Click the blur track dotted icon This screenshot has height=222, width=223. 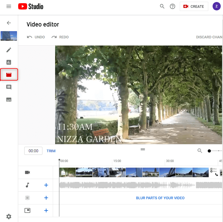click(27, 198)
